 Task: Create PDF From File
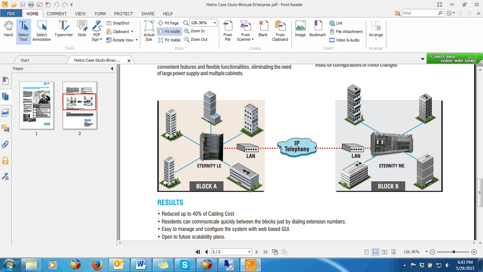pos(228,31)
